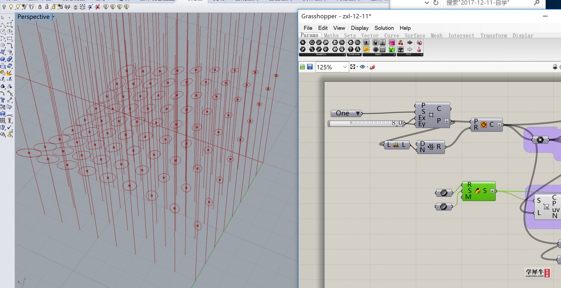
Task: Pick the Text 'A' primitive parameter
Action: [358, 49]
